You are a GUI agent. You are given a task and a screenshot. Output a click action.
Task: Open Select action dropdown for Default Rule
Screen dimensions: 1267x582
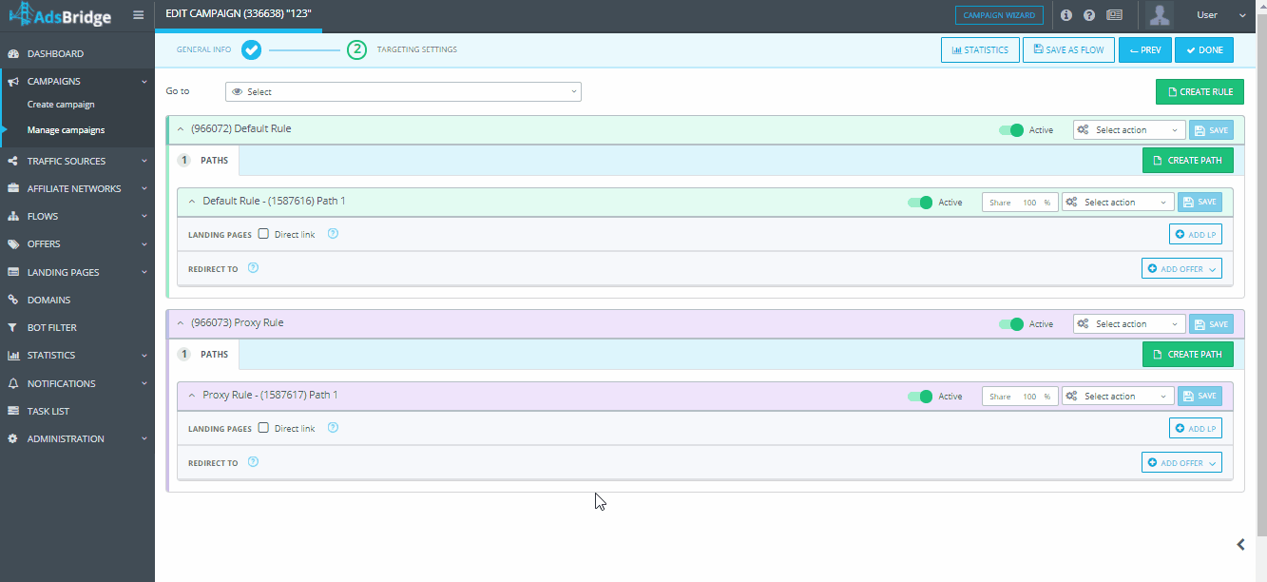(x=1129, y=130)
